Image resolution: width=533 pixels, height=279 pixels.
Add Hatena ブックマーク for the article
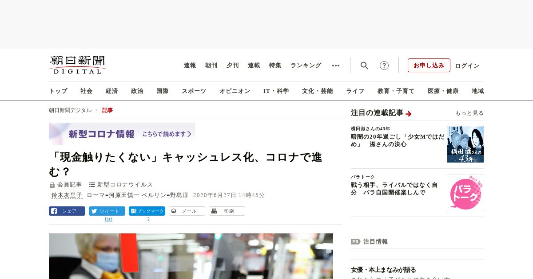(147, 211)
